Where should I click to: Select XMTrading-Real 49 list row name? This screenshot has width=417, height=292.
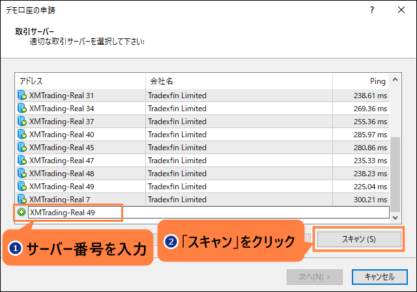coord(61,187)
